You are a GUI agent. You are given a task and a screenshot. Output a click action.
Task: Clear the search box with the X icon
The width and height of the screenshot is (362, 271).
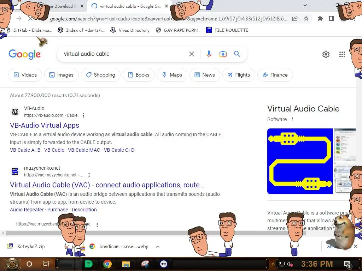click(x=191, y=54)
